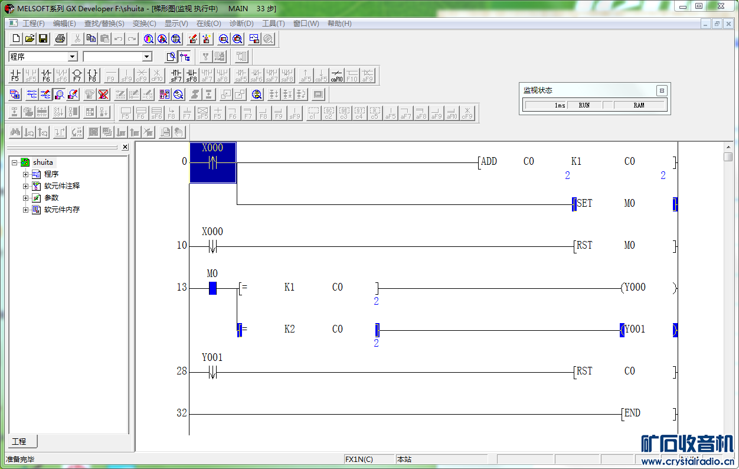Insert output coil F7
Screen dimensions: 739x469
pyautogui.click(x=77, y=75)
